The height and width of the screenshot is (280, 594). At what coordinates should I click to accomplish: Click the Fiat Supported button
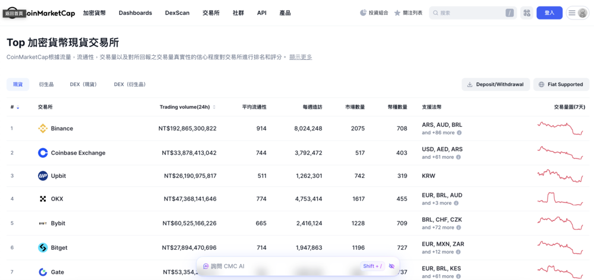[561, 84]
